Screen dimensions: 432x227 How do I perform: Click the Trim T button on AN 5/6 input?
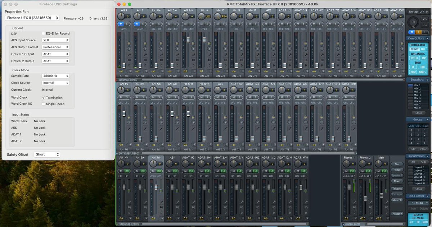point(177,49)
